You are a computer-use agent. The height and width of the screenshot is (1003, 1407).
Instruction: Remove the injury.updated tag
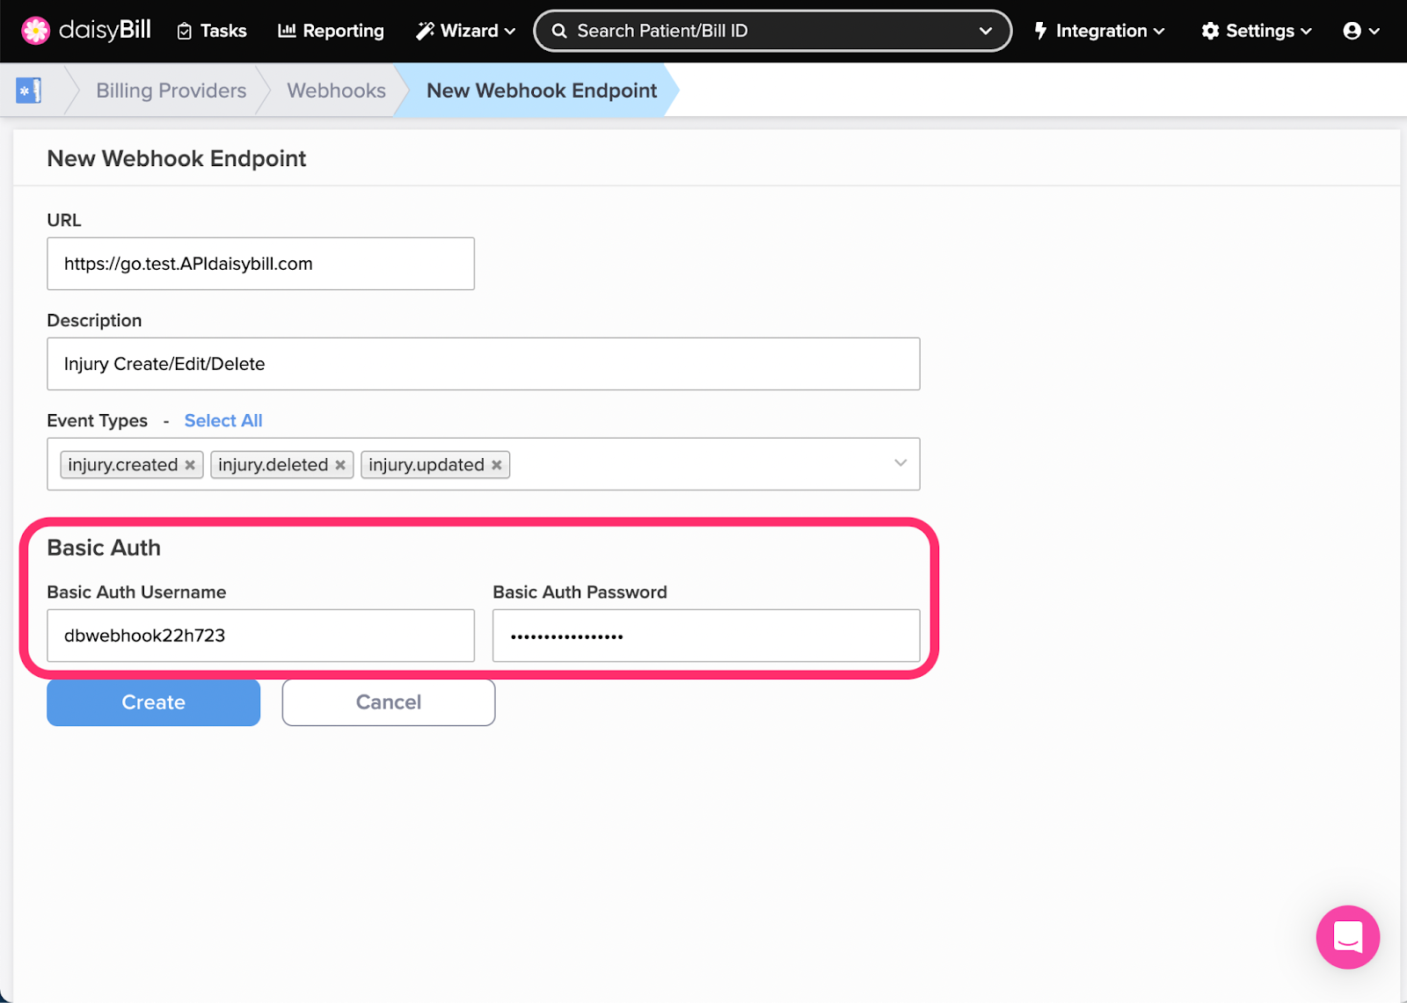pyautogui.click(x=497, y=465)
